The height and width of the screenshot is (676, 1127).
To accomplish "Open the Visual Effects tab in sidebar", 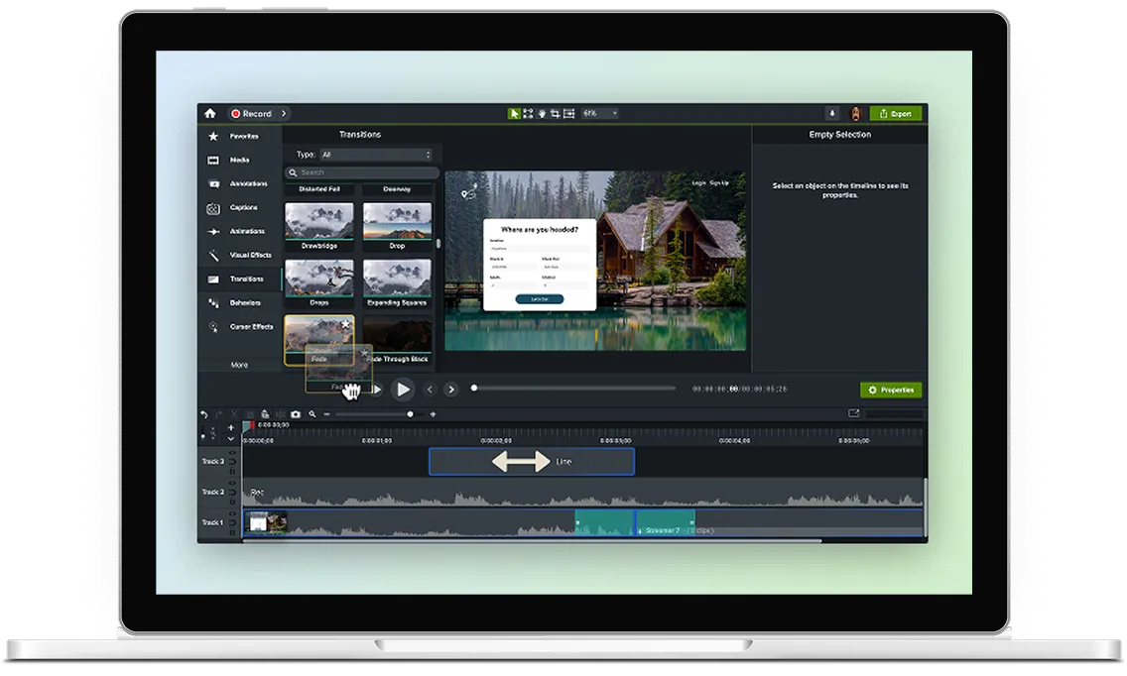I will [x=240, y=255].
